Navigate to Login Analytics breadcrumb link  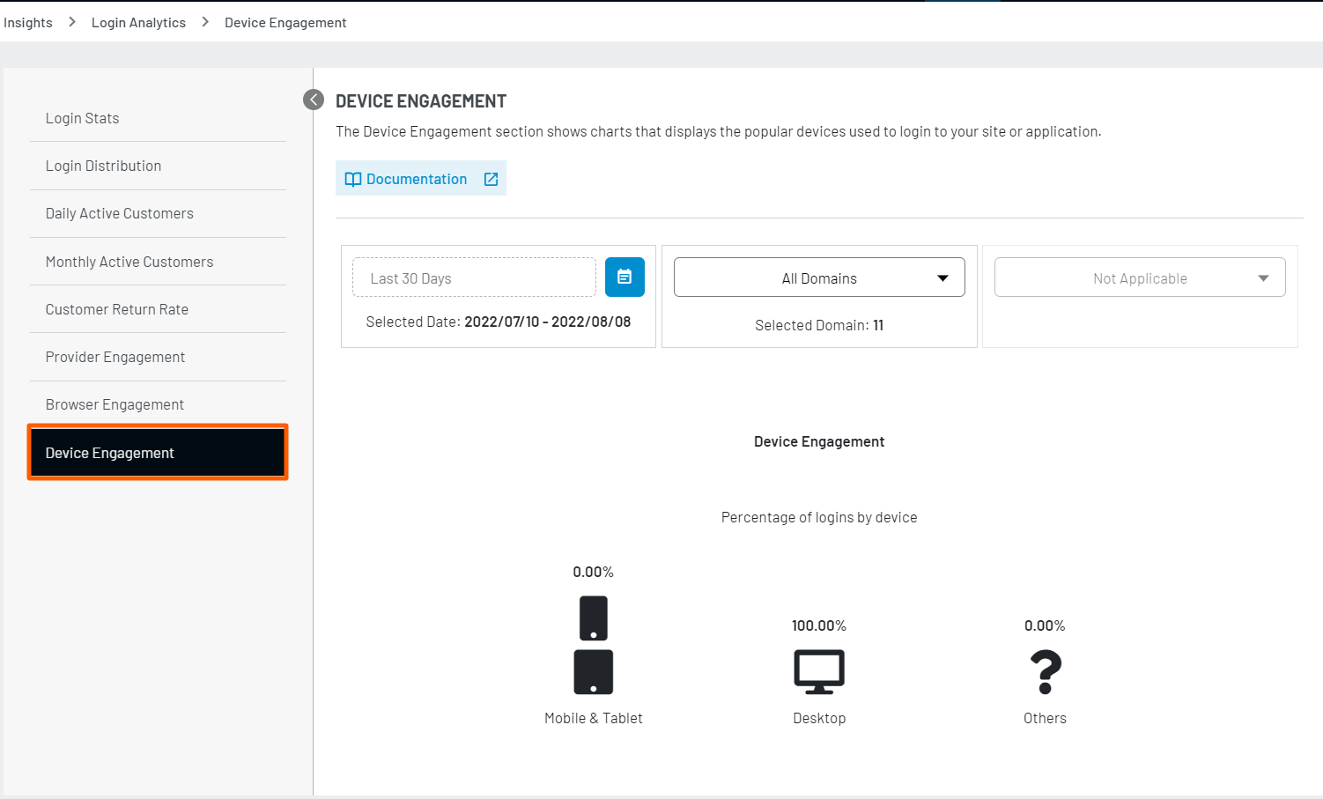(x=138, y=21)
